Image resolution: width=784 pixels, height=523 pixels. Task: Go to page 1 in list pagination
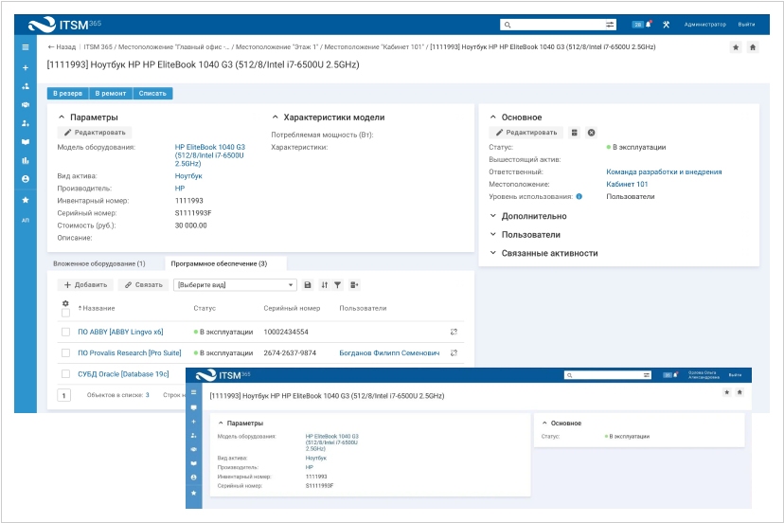[x=64, y=395]
